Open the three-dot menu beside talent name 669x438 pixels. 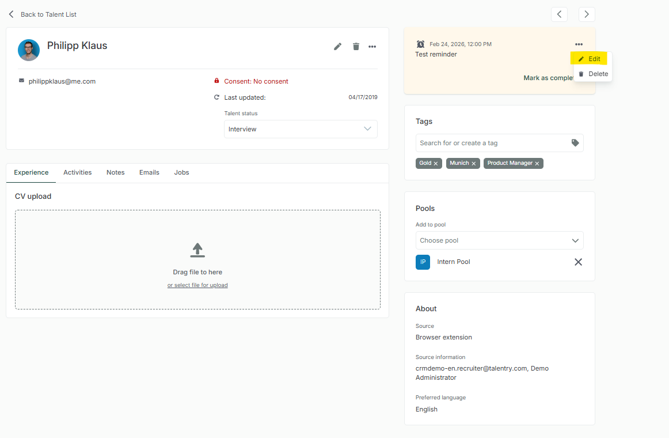coord(372,47)
